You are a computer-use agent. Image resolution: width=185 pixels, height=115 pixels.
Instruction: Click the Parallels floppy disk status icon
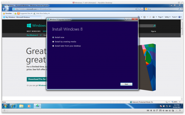coord(160,111)
